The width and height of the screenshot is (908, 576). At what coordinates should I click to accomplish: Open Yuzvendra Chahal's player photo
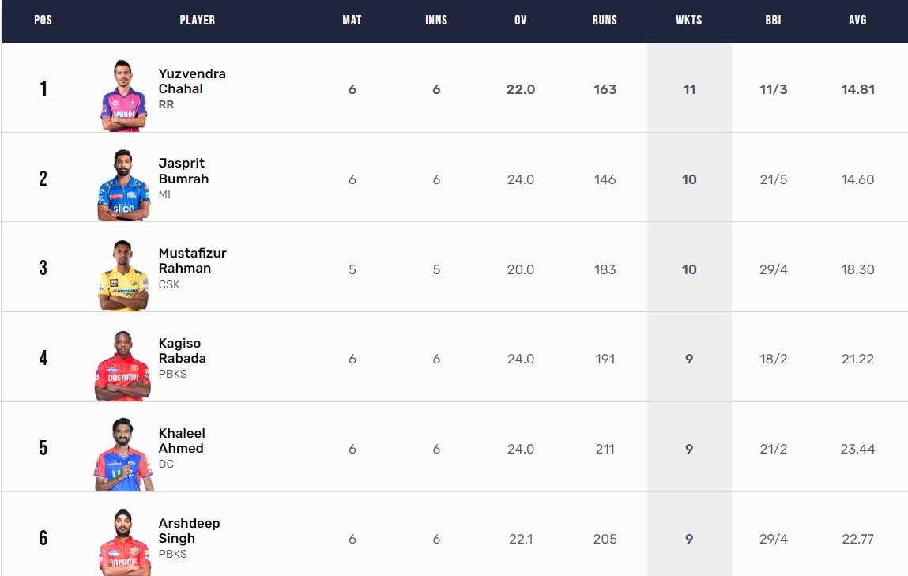click(x=123, y=96)
